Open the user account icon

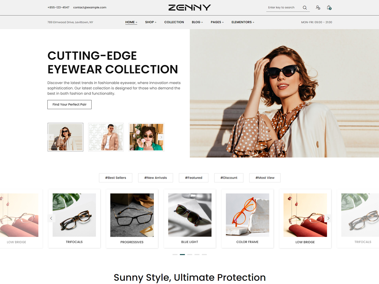click(x=318, y=8)
